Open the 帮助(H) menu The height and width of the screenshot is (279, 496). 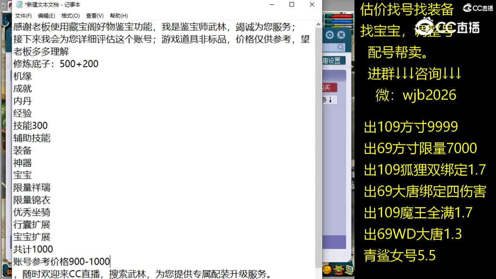click(119, 15)
